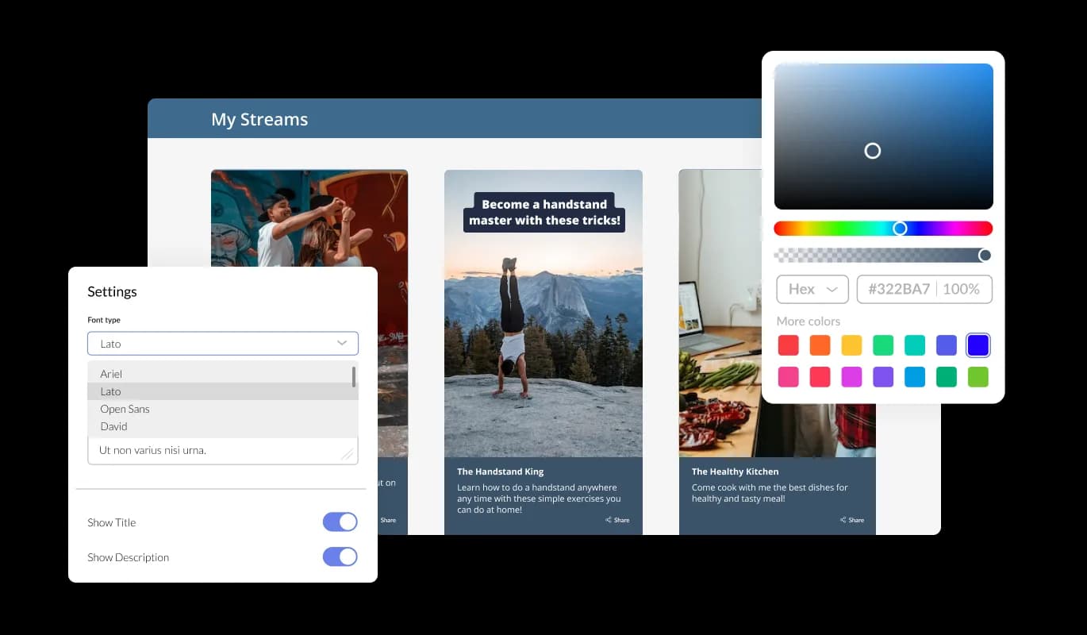This screenshot has height=635, width=1087.
Task: Pick the dark emerald green swatch
Action: (947, 377)
